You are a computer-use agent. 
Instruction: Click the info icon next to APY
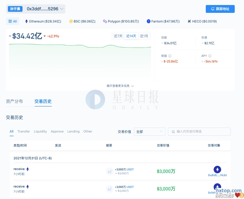[x=210, y=56]
